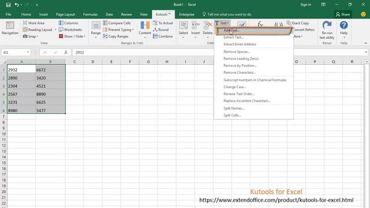The width and height of the screenshot is (370, 208).
Task: Click the ribbon display options icon
Action: [323, 5]
